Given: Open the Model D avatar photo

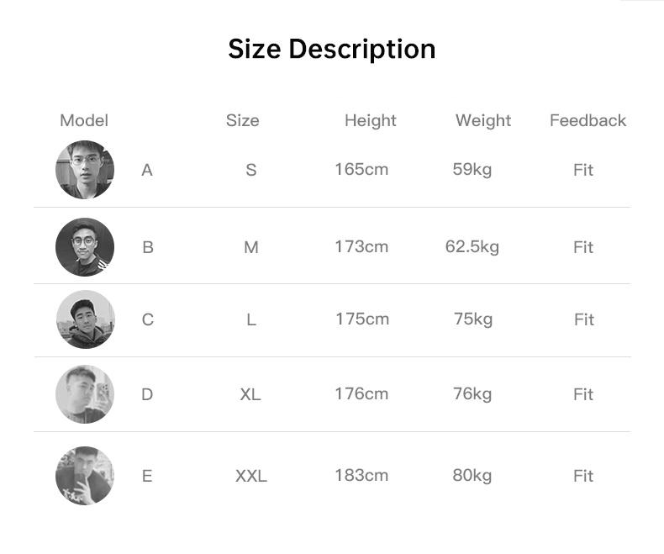Looking at the screenshot, I should click(85, 394).
